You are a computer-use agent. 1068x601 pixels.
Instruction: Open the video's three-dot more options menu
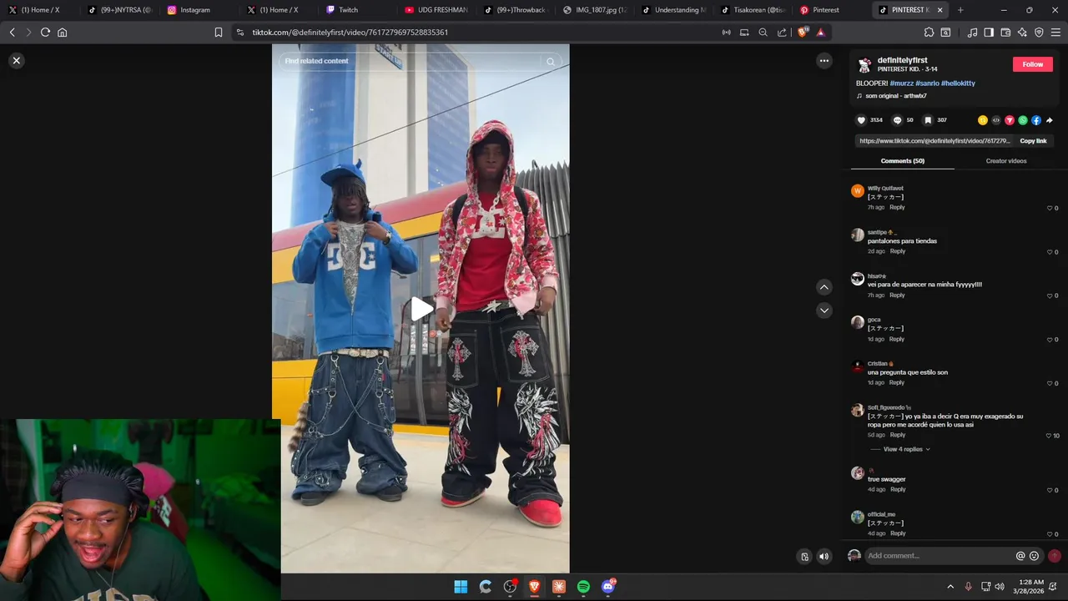(824, 60)
